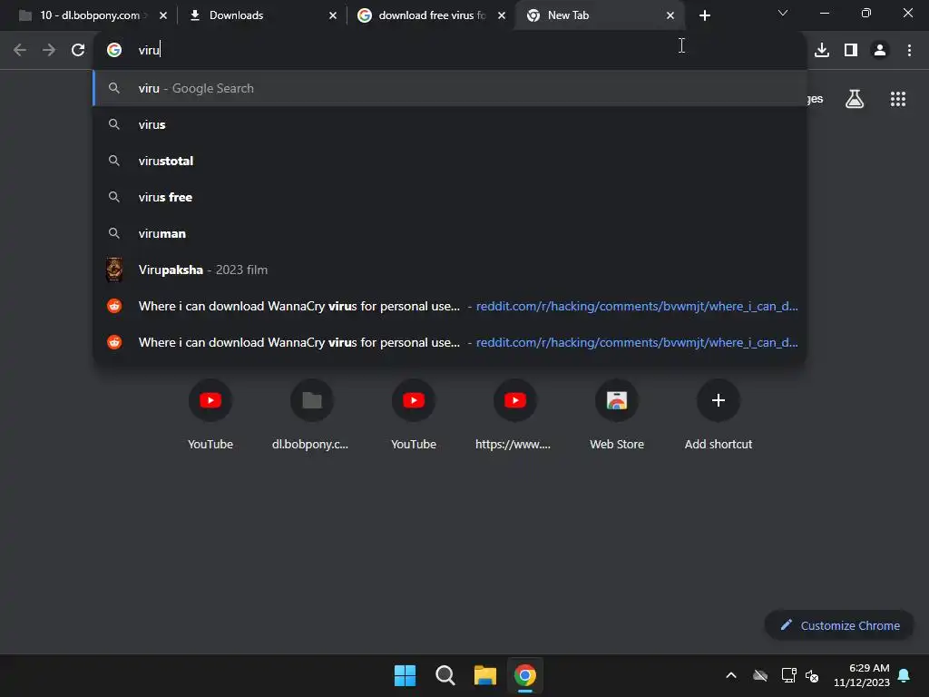Open the second WannaCry reddit suggestion
The height and width of the screenshot is (697, 929).
click(450, 342)
